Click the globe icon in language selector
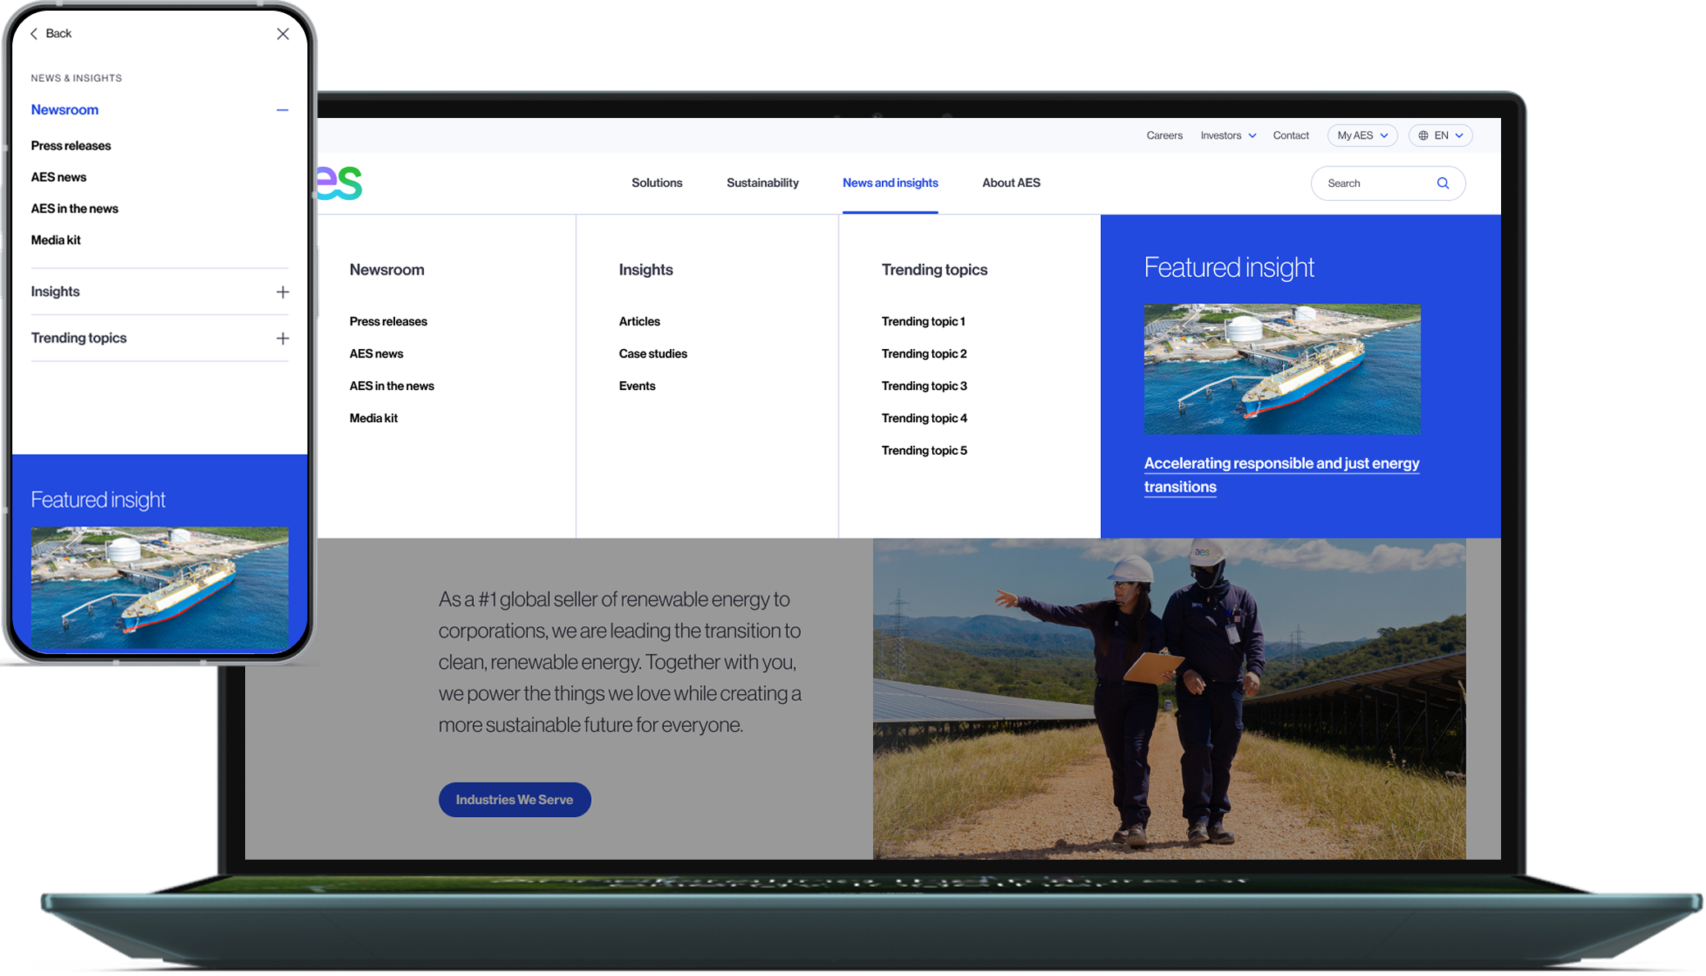This screenshot has width=1706, height=976. pyautogui.click(x=1423, y=135)
